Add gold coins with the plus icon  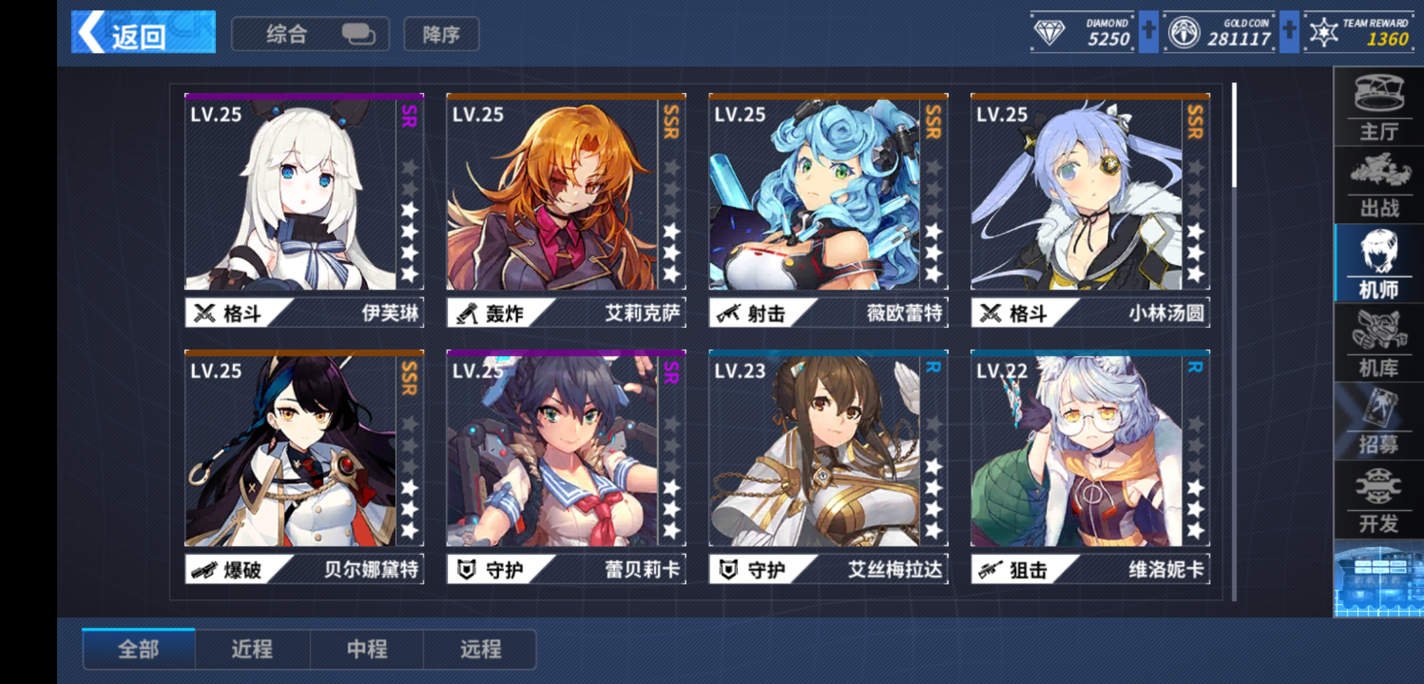point(1288,32)
